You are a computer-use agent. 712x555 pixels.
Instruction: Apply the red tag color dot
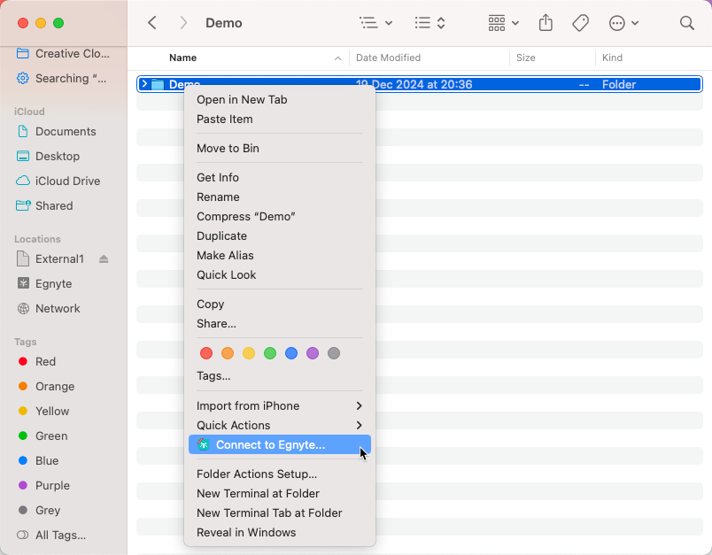click(x=206, y=353)
